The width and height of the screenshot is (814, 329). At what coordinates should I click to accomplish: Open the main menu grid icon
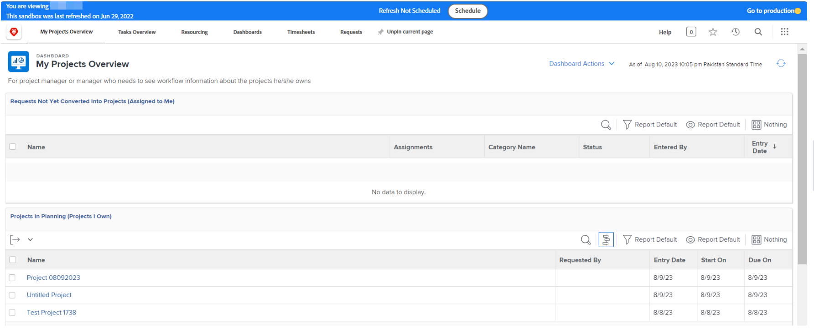coord(784,32)
